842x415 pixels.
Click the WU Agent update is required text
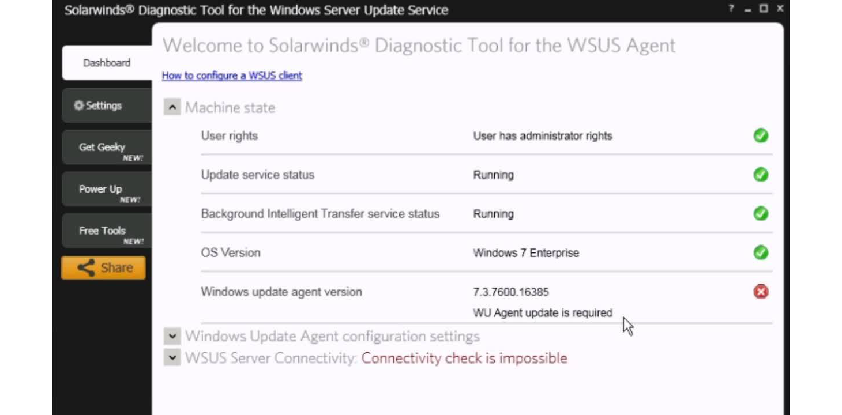pos(543,312)
